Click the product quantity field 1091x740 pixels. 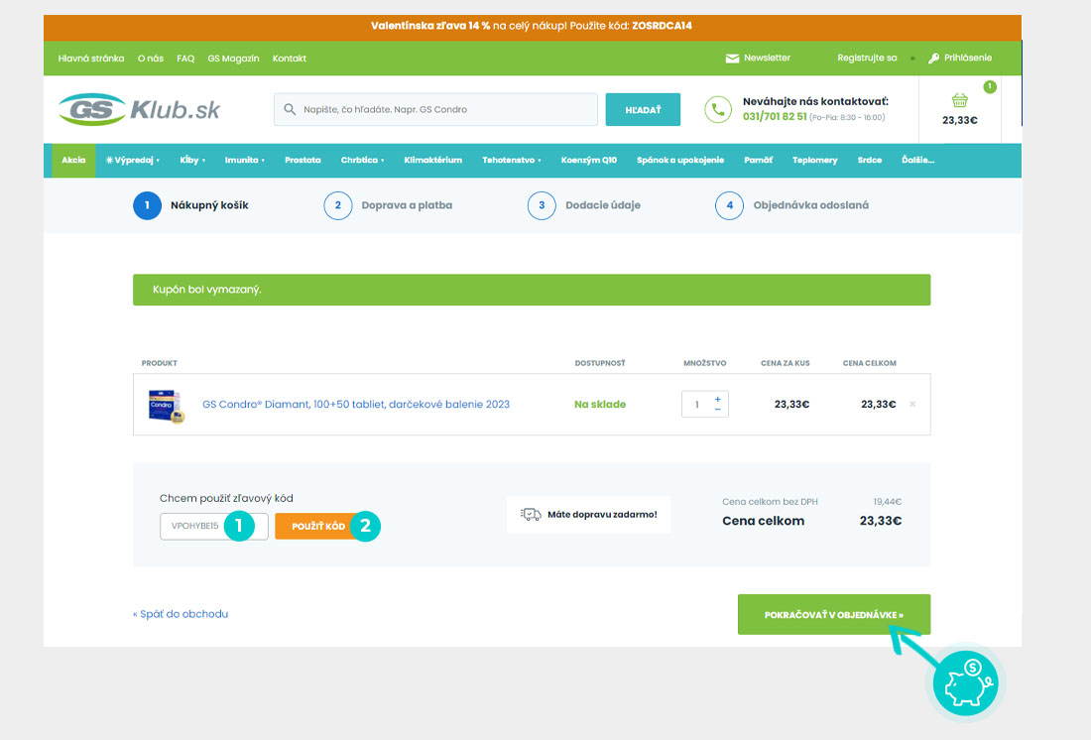coord(696,405)
